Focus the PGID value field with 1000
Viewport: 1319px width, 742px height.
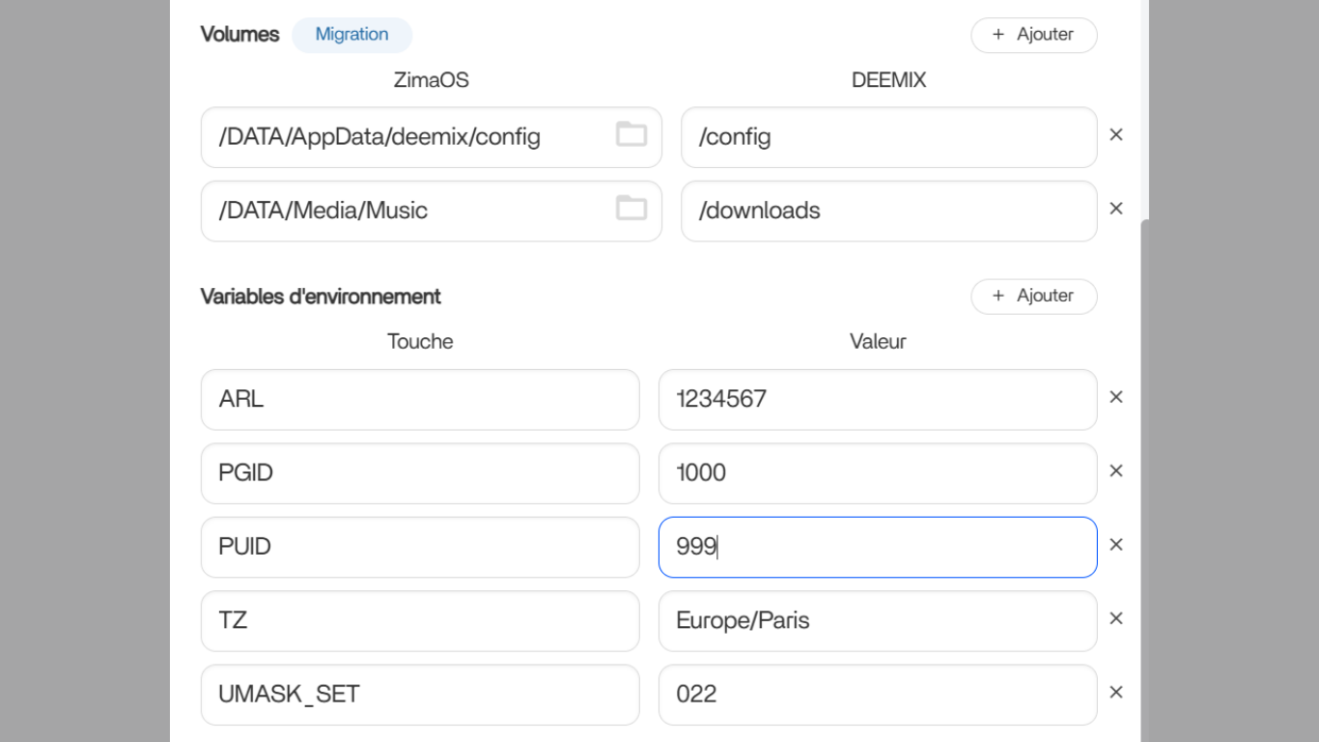click(x=877, y=472)
